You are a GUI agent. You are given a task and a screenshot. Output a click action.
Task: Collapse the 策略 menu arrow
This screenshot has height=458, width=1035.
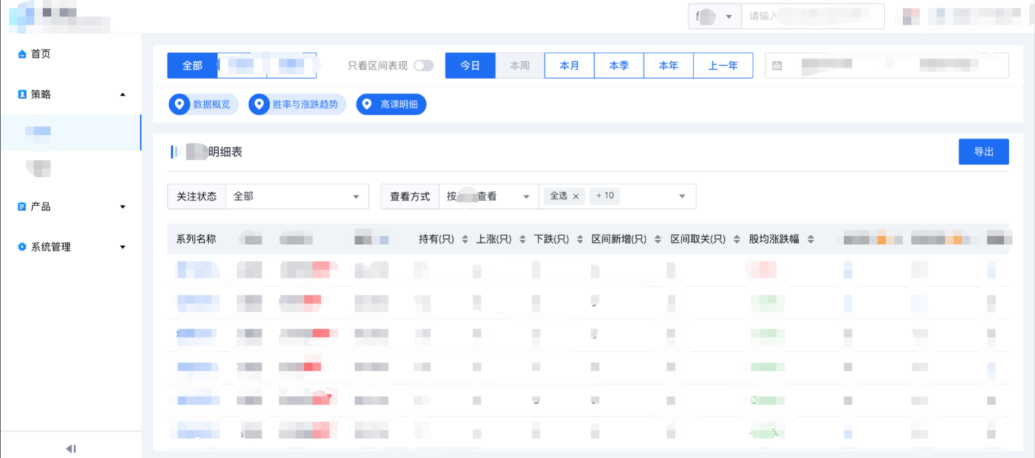pyautogui.click(x=123, y=95)
